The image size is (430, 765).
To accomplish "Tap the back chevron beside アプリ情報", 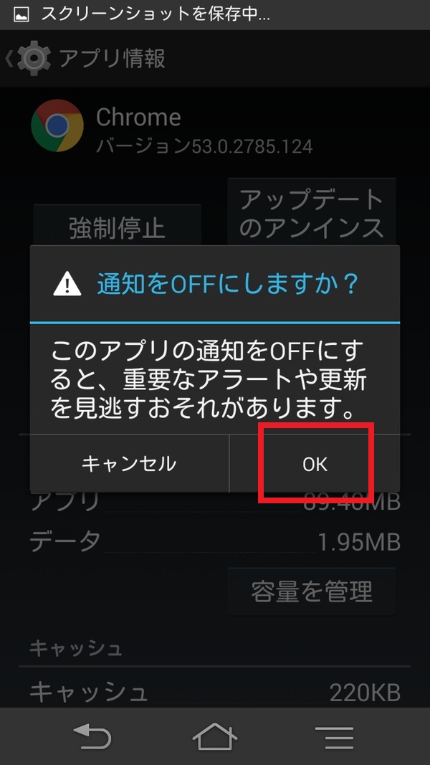I will pos(9,59).
